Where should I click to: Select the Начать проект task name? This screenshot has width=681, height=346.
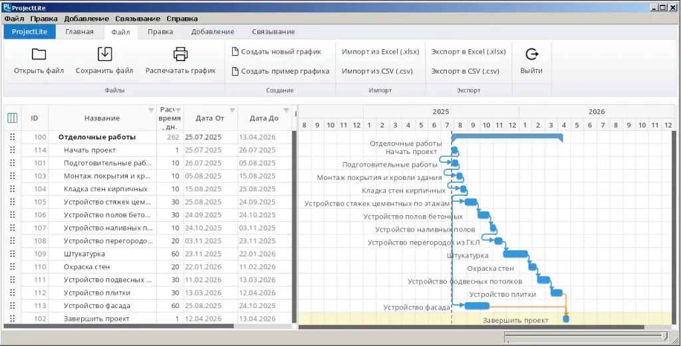[x=90, y=150]
